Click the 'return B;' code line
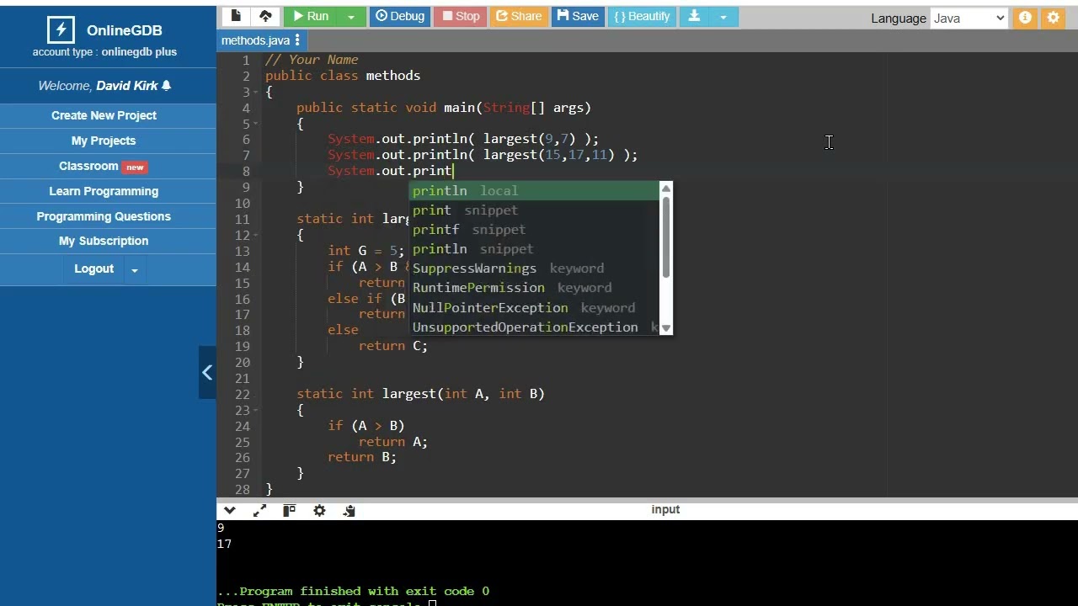 [362, 457]
